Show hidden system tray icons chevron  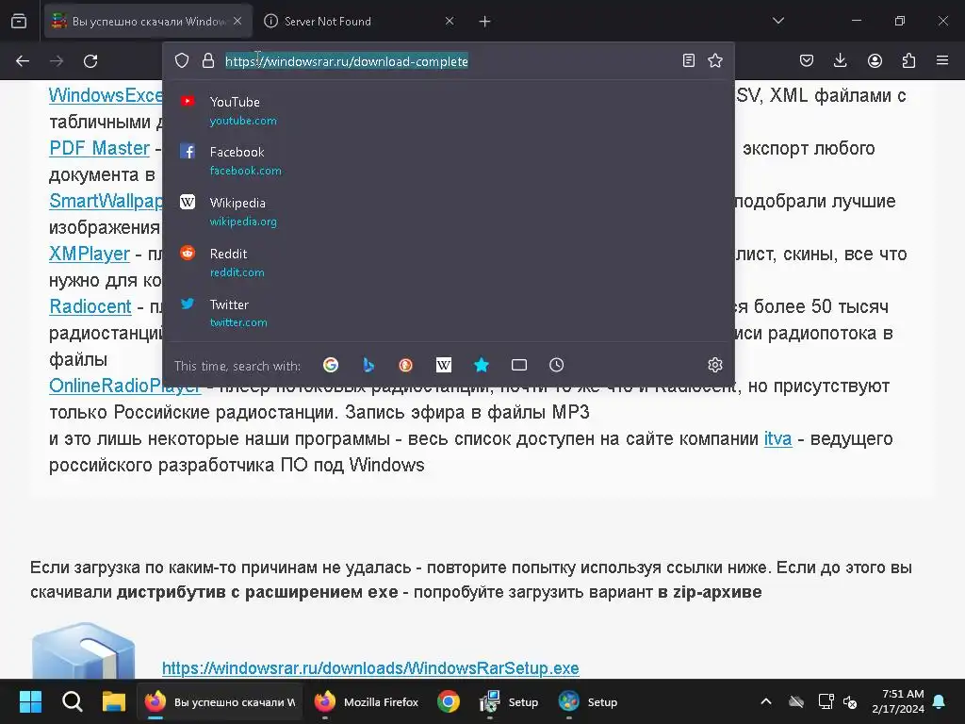tap(765, 701)
